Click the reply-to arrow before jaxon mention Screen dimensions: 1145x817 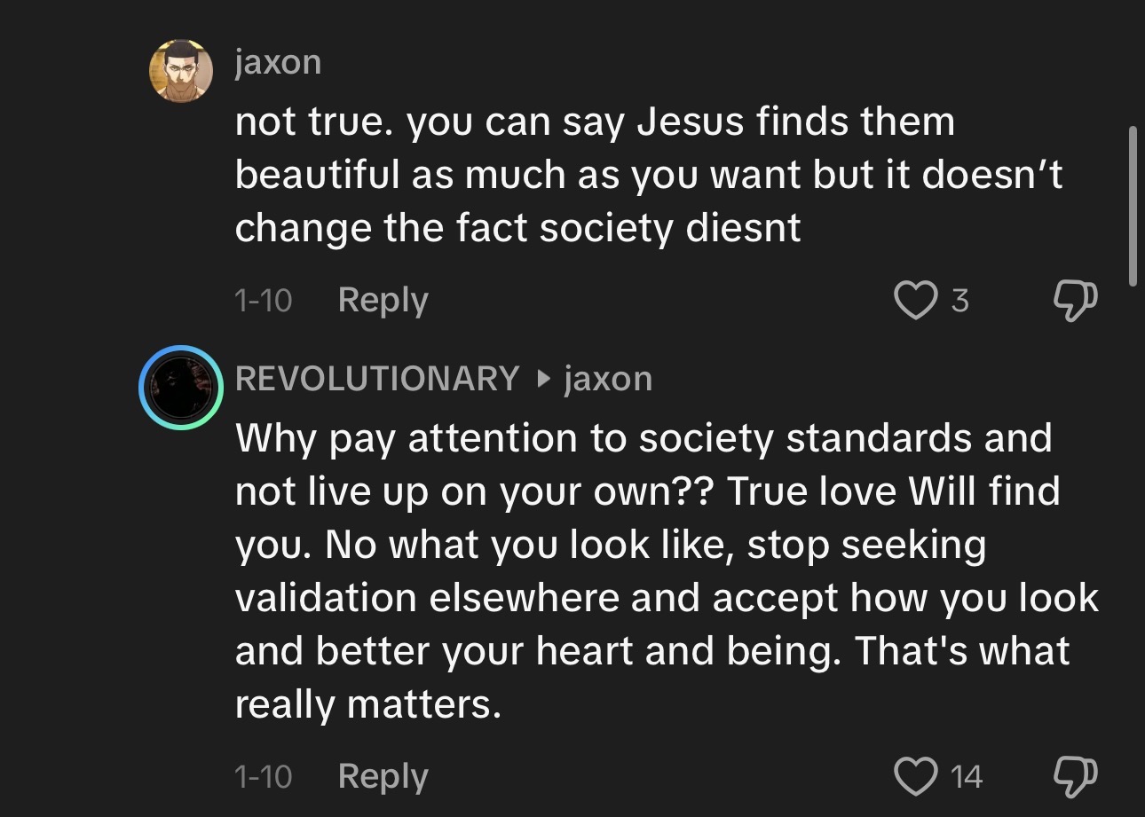click(543, 380)
